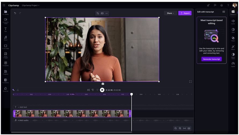Click the 0:04 mark on timeline ruler
239x135 pixels.
[50, 94]
